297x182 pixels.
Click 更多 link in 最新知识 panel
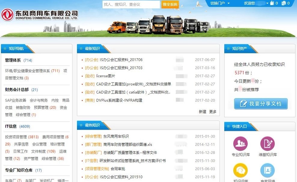click(x=213, y=112)
